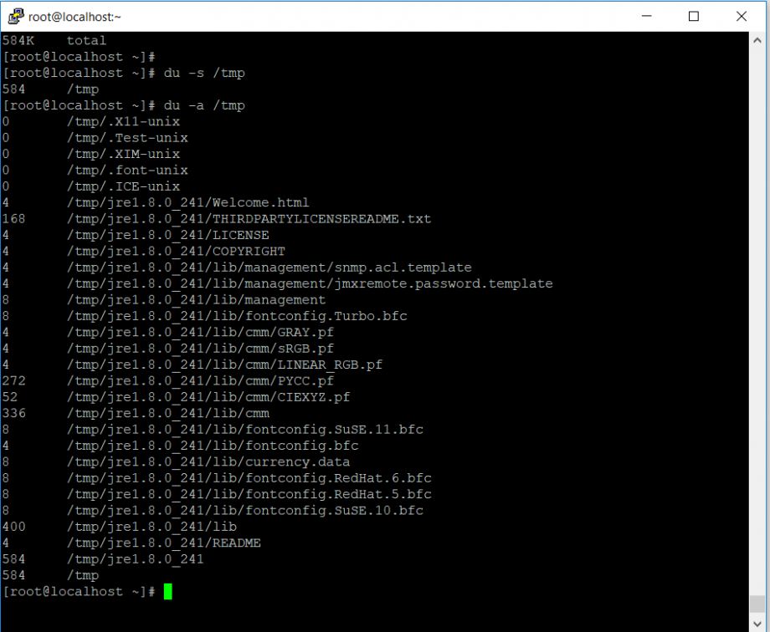The width and height of the screenshot is (770, 632).
Task: Click the cmm/PYCC.pf path
Action: tap(200, 380)
